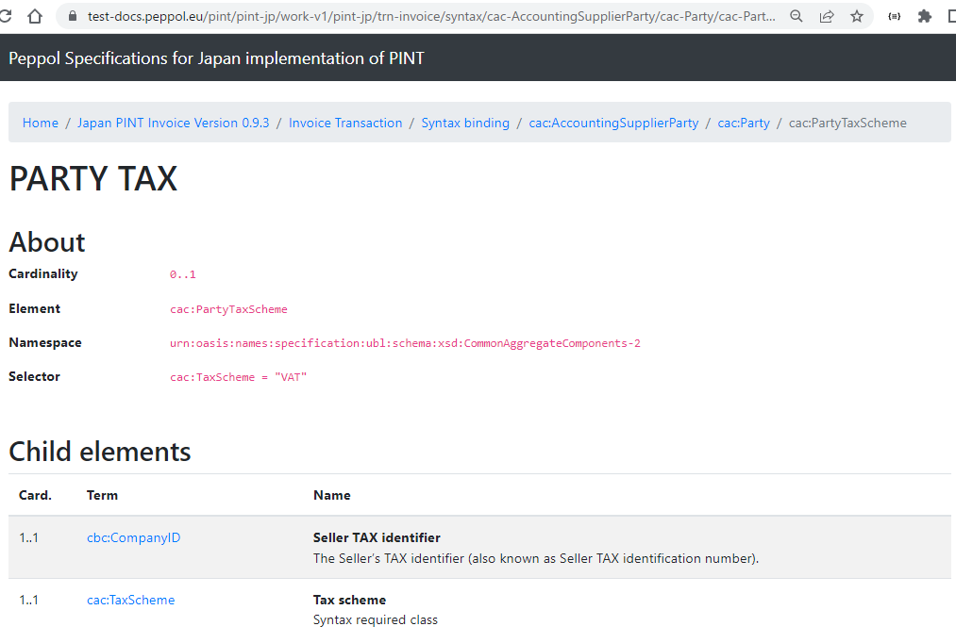Image resolution: width=956 pixels, height=643 pixels.
Task: Open the Invoice Transaction breadcrumb
Action: point(345,123)
